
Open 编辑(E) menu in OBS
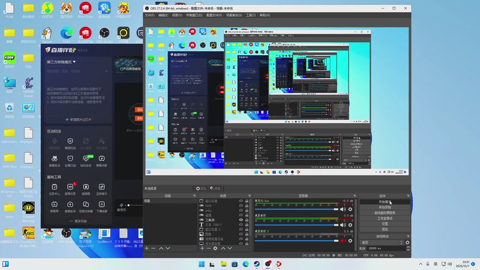pyautogui.click(x=163, y=15)
